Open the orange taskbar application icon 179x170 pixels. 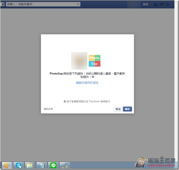pyautogui.click(x=7, y=165)
